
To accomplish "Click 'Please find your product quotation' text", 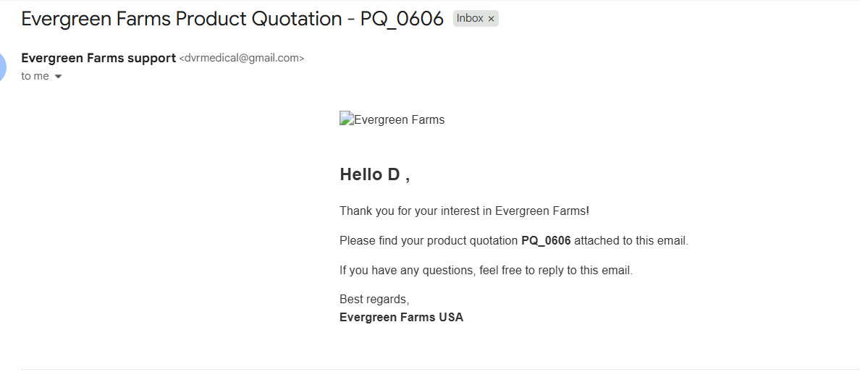I will click(429, 240).
